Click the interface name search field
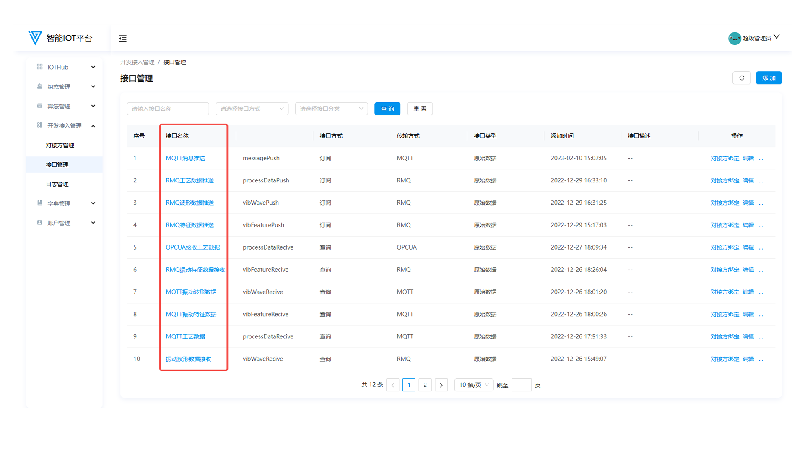This screenshot has width=805, height=453. (x=168, y=109)
